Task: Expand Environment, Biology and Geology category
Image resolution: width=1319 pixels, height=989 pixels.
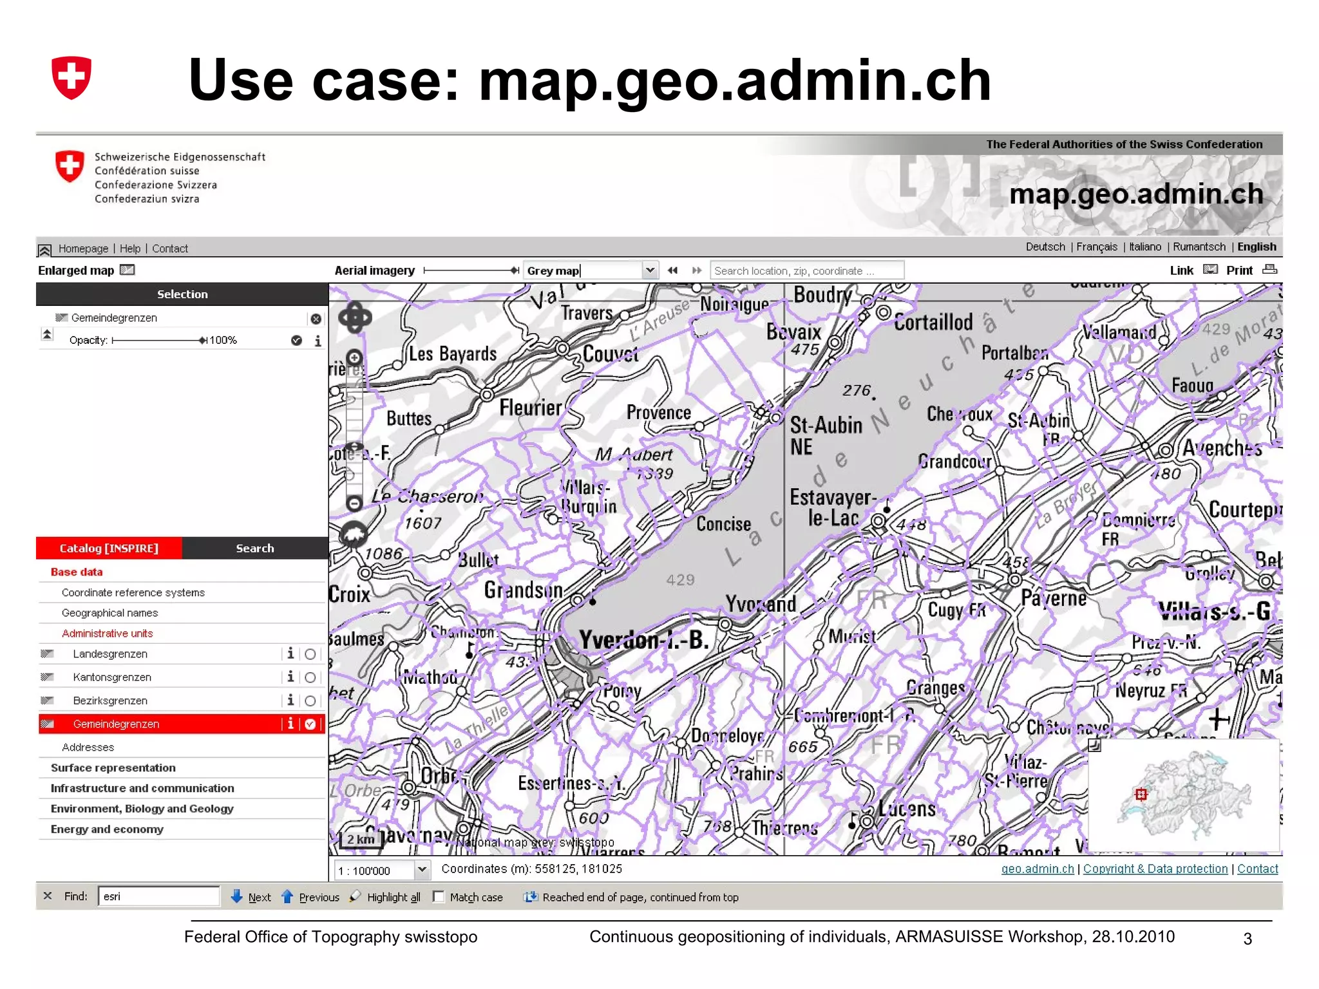Action: tap(142, 809)
